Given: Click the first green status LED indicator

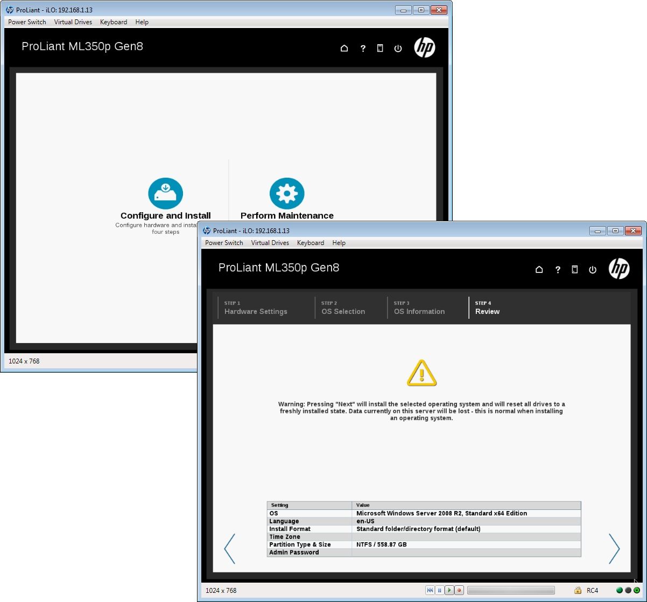Looking at the screenshot, I should pyautogui.click(x=620, y=590).
